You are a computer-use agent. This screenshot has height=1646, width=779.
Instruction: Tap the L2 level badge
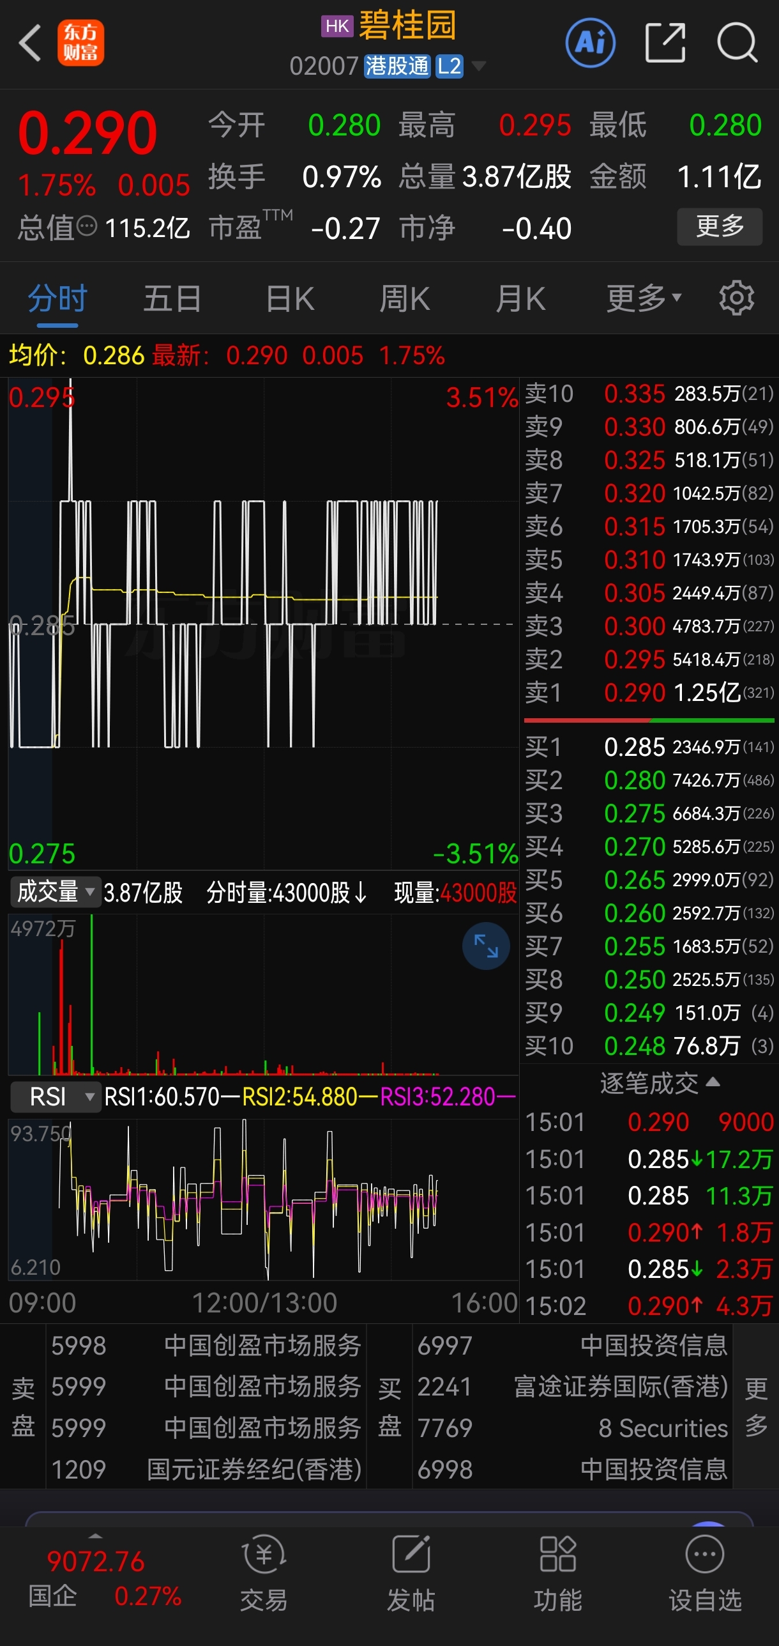click(449, 66)
